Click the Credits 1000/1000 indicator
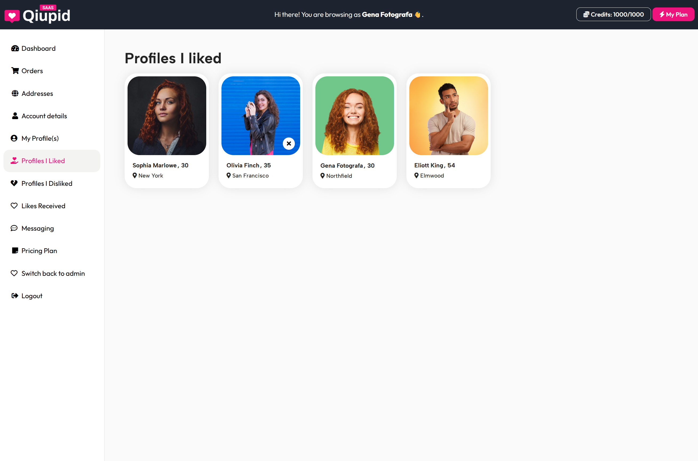 [x=613, y=14]
